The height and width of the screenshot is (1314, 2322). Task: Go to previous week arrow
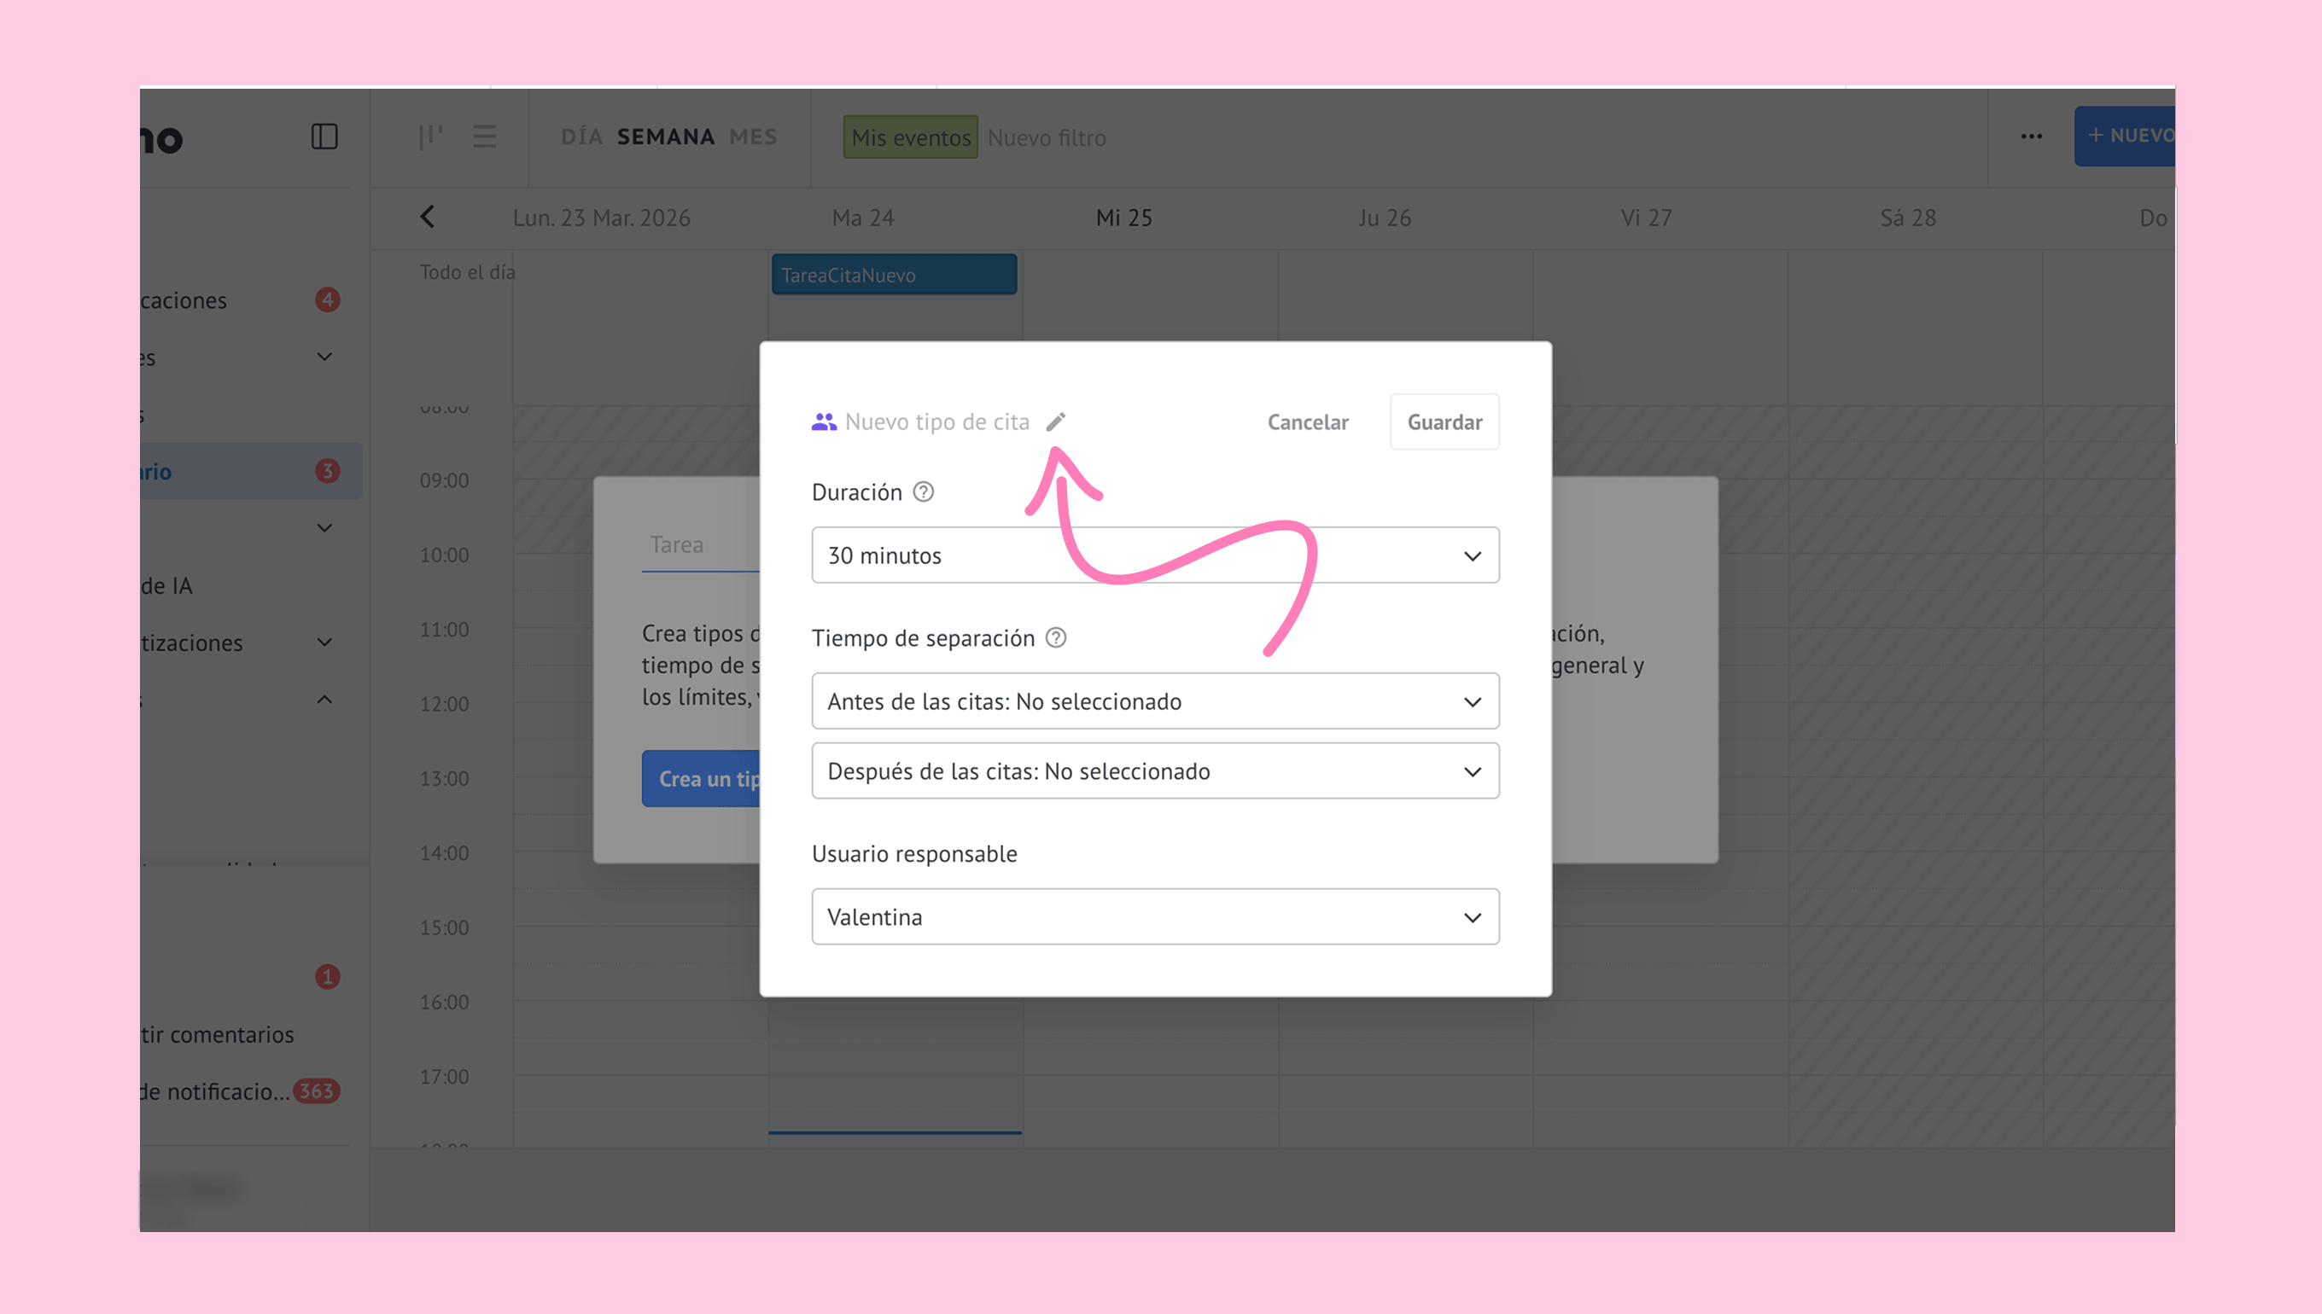coord(428,218)
